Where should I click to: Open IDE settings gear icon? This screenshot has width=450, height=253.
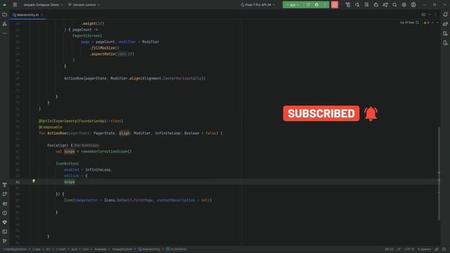tap(404, 5)
